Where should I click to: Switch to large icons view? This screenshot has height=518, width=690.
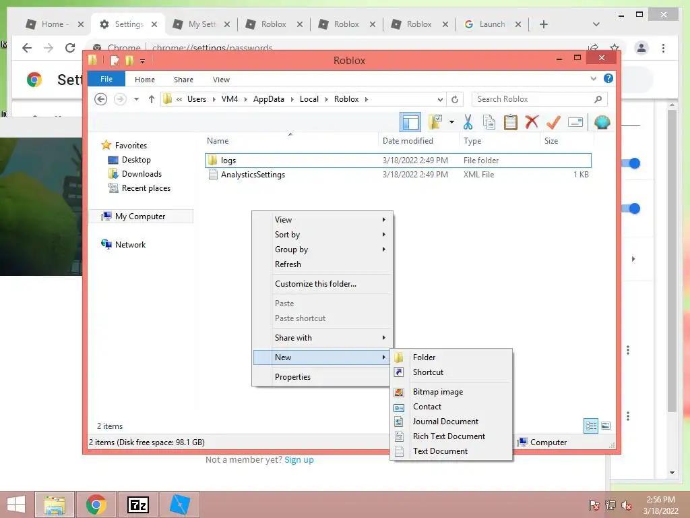[x=606, y=426]
